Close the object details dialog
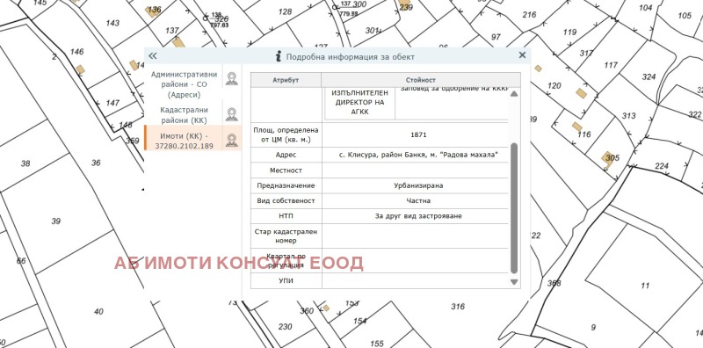This screenshot has width=703, height=348. (522, 55)
